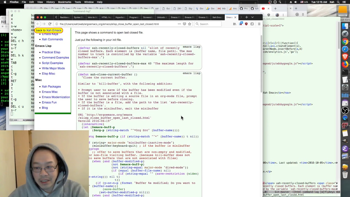
Task: Open the Firefox hamburger menu
Action: coord(259,24)
